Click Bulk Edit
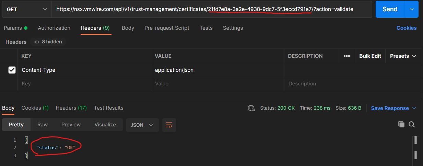 [x=370, y=56]
